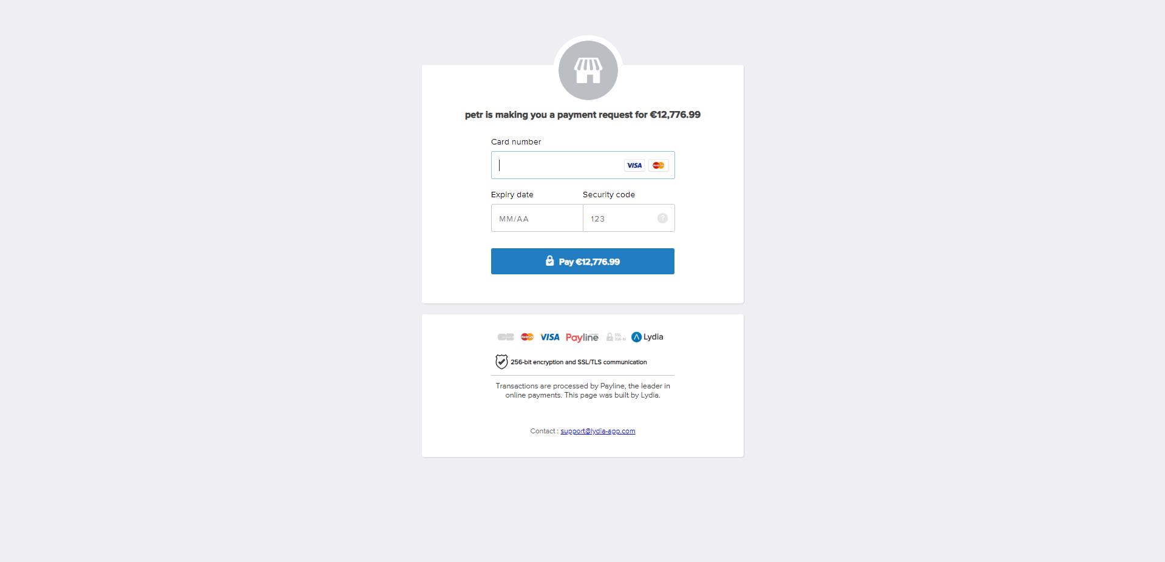
Task: Click the Pay €12,776.99 button
Action: pyautogui.click(x=583, y=261)
